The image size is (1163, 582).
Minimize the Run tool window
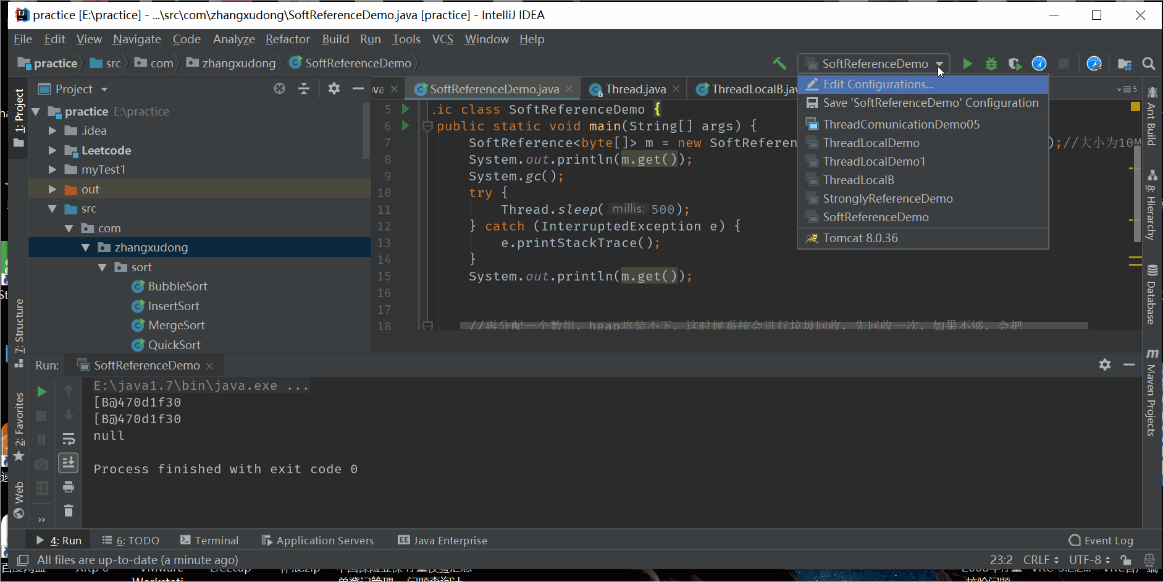pyautogui.click(x=1129, y=365)
